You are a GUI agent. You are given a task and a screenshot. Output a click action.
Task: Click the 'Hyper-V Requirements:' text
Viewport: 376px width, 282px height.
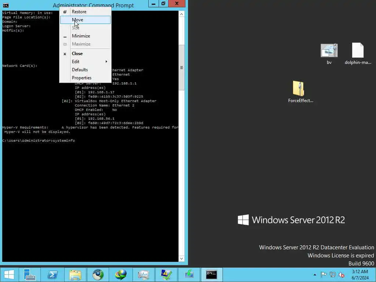click(25, 127)
